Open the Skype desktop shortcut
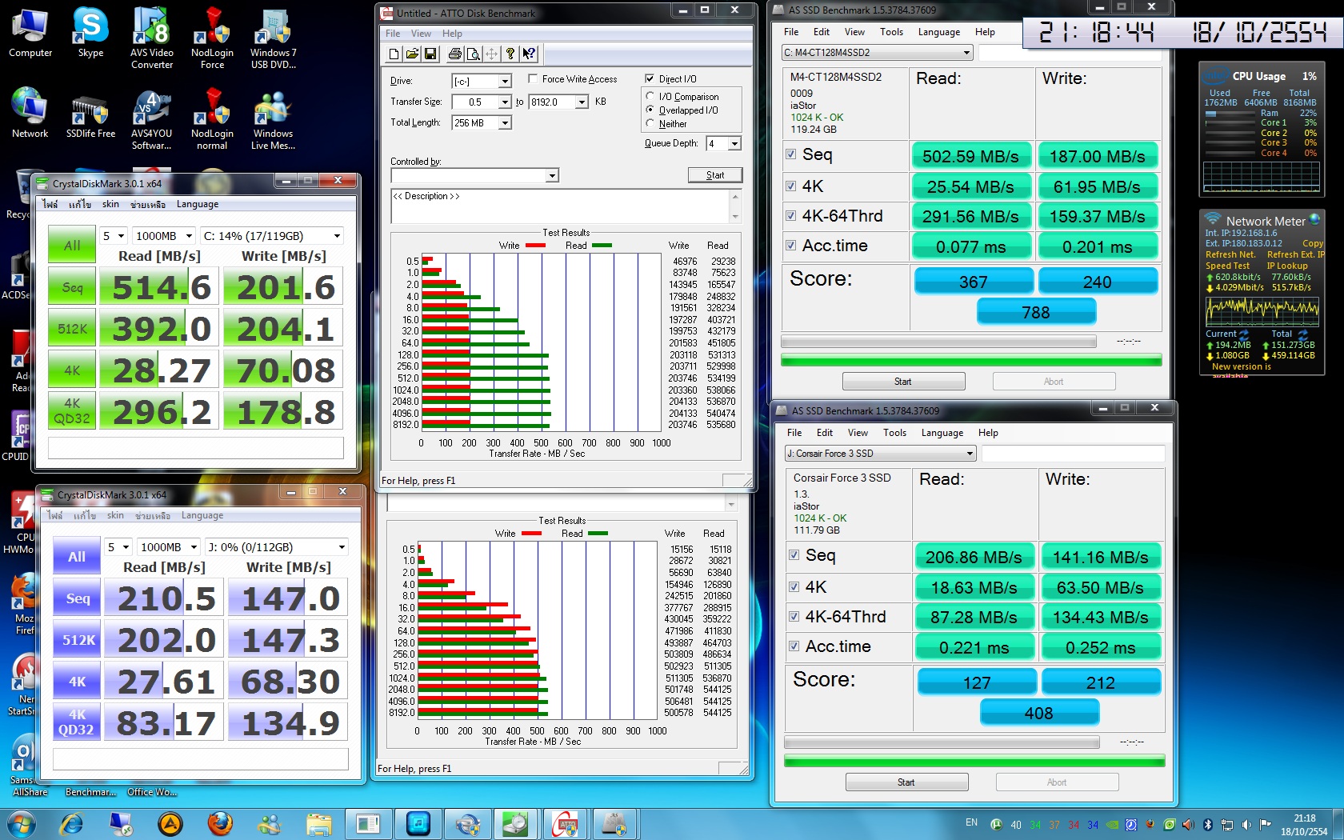 coord(90,34)
